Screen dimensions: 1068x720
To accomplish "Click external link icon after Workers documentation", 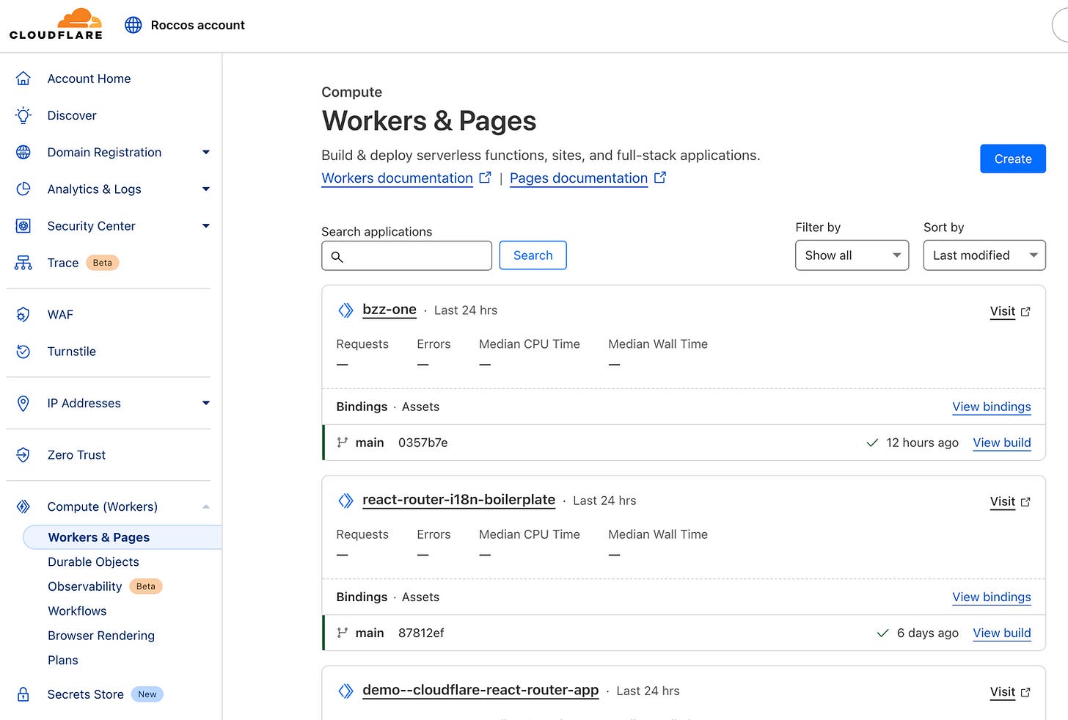I will pyautogui.click(x=485, y=178).
